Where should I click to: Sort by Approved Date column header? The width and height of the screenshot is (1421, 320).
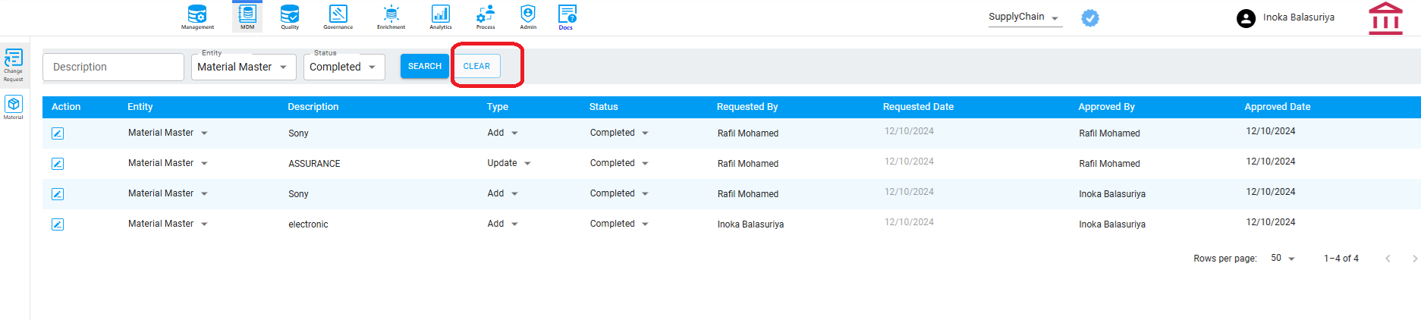tap(1278, 107)
